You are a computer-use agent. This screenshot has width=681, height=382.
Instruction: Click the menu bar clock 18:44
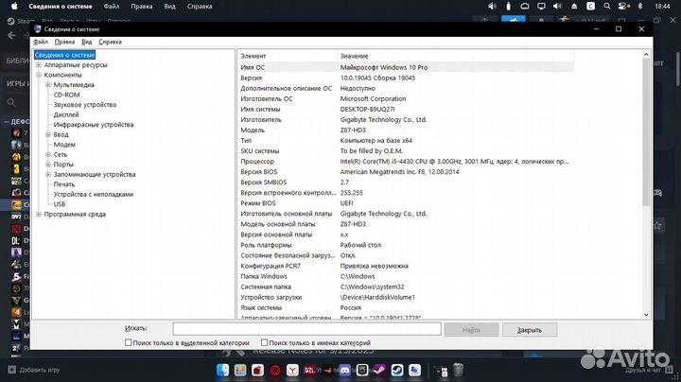pyautogui.click(x=662, y=6)
